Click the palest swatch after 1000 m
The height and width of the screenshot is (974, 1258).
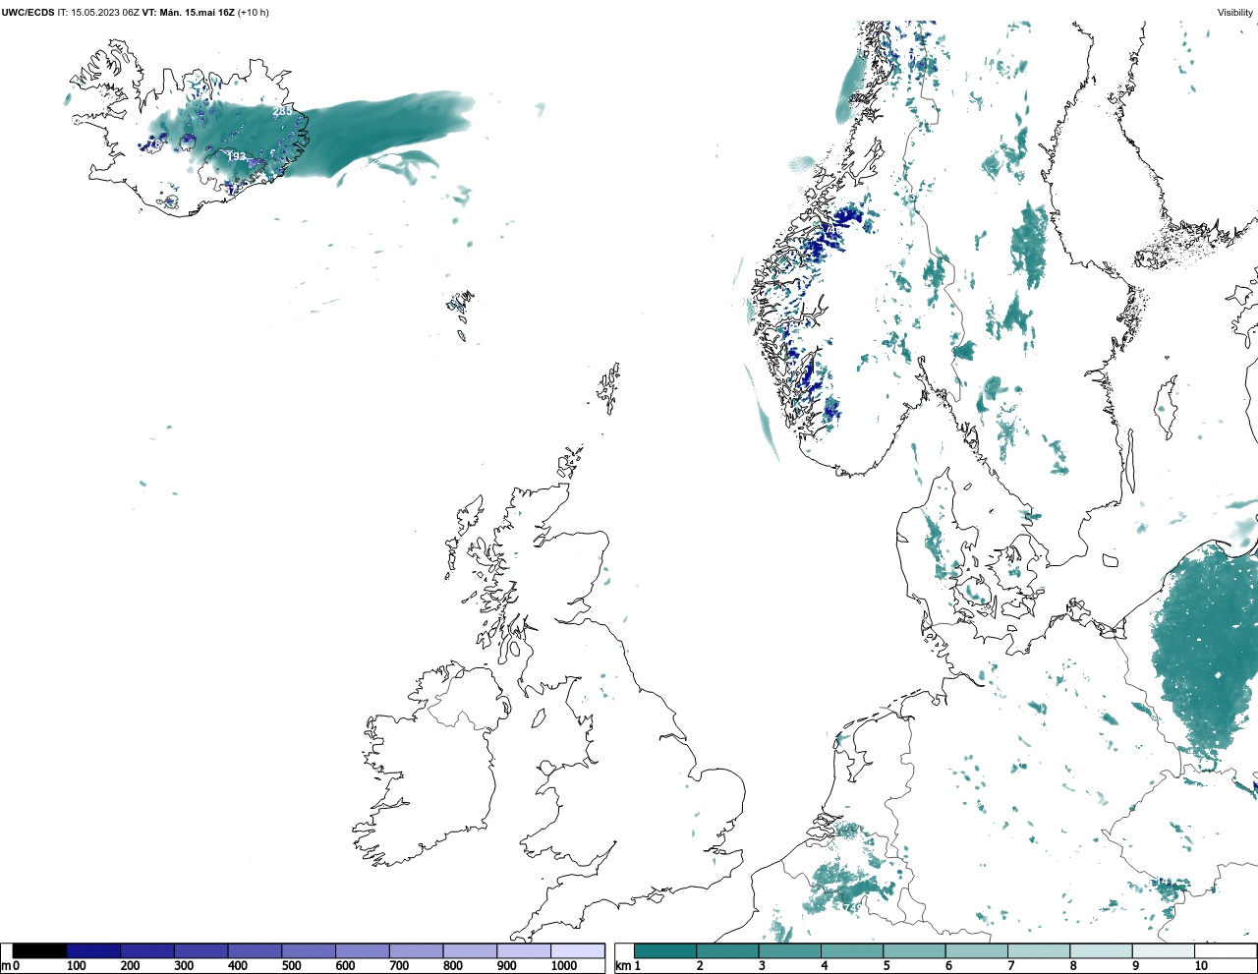pyautogui.click(x=578, y=950)
